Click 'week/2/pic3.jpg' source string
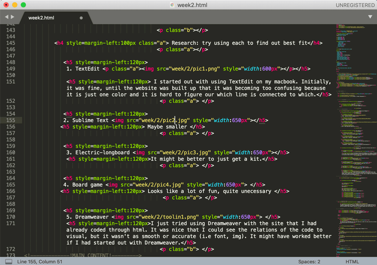This screenshot has width=377, height=265. point(185,153)
